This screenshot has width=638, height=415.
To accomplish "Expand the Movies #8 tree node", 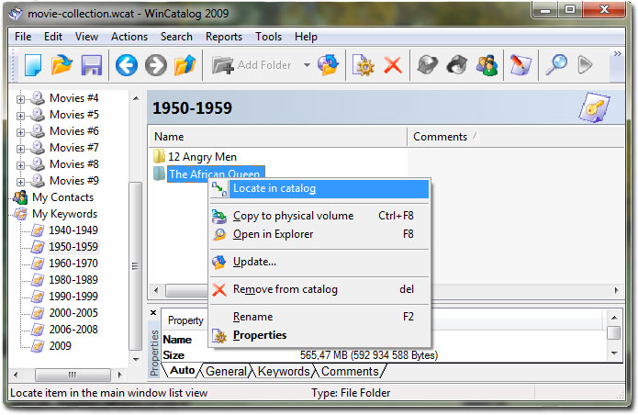I will 20,165.
